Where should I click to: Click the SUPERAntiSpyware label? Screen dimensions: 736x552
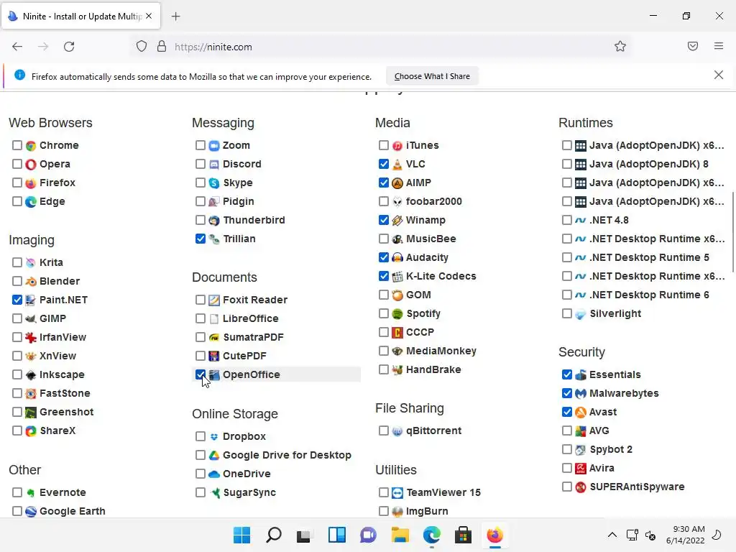637,487
